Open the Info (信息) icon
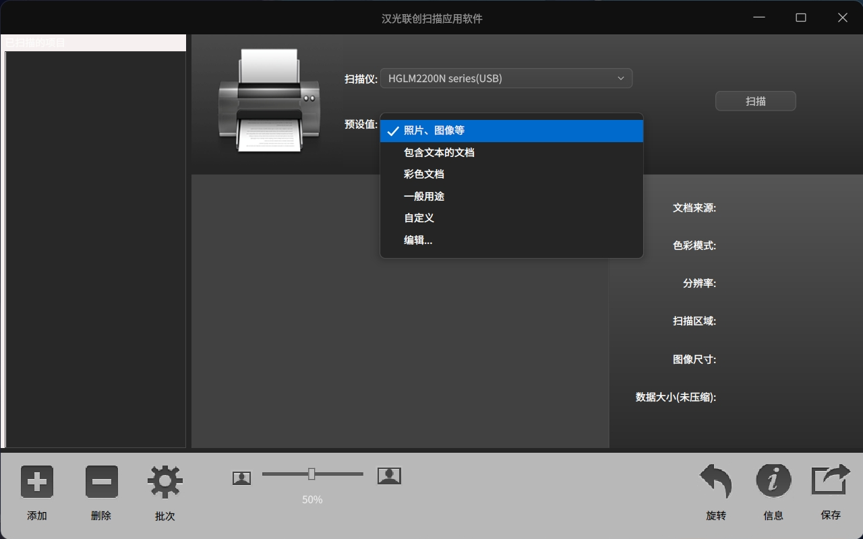 click(773, 481)
